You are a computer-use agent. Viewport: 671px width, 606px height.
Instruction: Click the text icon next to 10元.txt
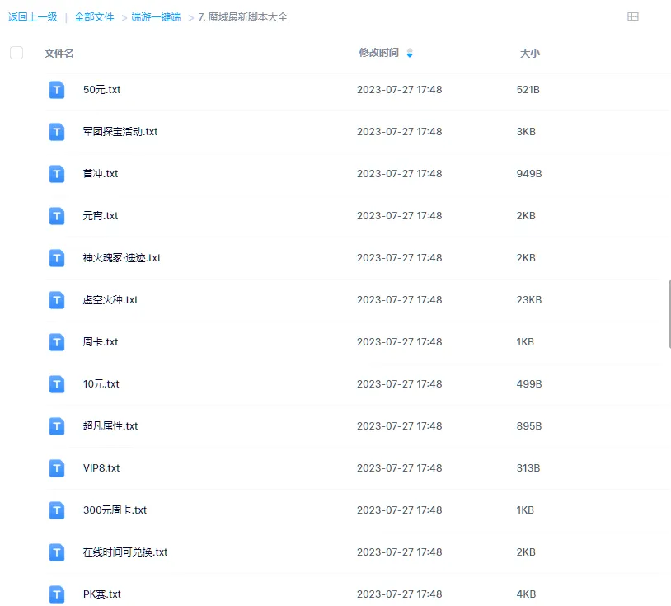(57, 384)
